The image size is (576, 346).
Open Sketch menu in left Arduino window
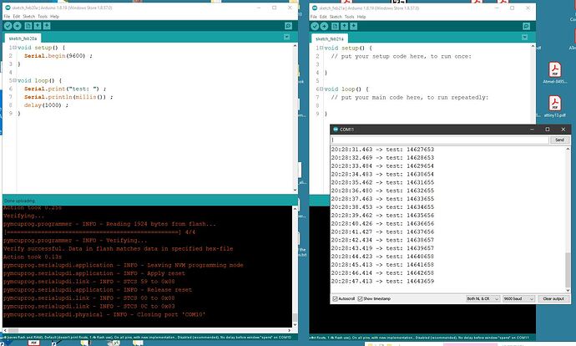click(x=28, y=17)
